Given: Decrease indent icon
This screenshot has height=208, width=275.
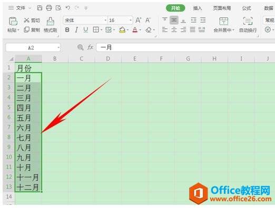Looking at the screenshot, I should (x=193, y=20).
